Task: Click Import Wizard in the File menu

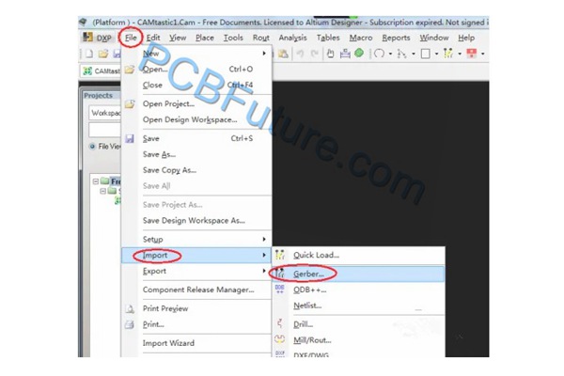Action: tap(168, 343)
